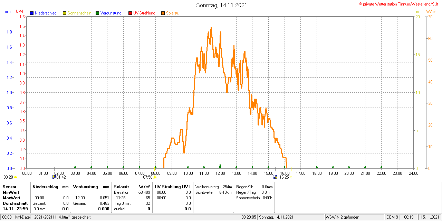Click the yellow min axis unit label

pyautogui.click(x=416, y=11)
